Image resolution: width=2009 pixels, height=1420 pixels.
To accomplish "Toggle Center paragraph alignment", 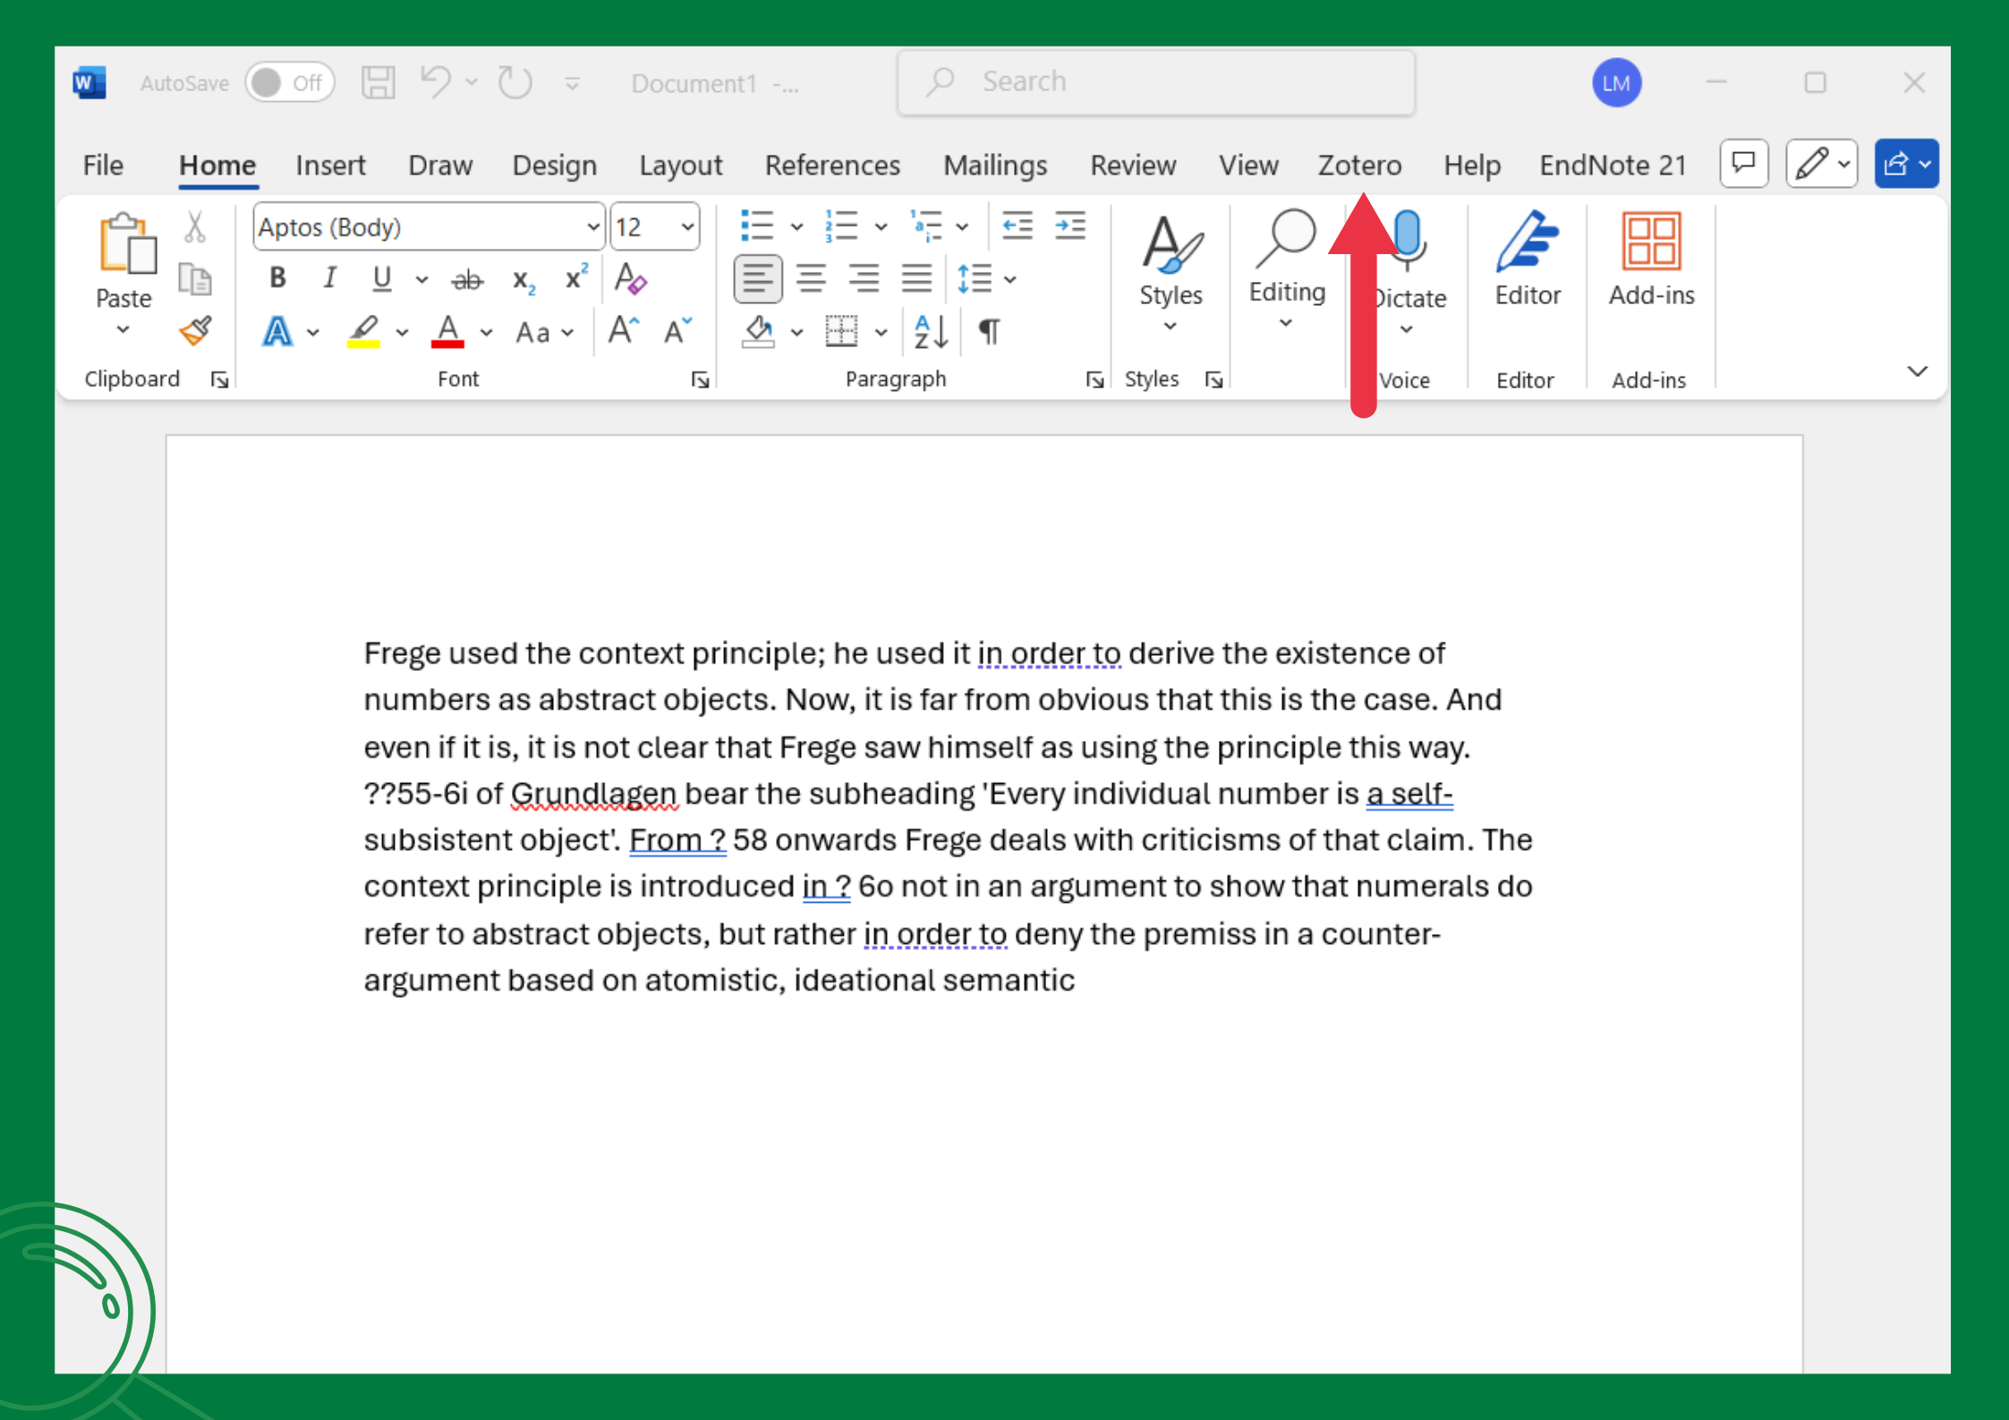I will (811, 279).
